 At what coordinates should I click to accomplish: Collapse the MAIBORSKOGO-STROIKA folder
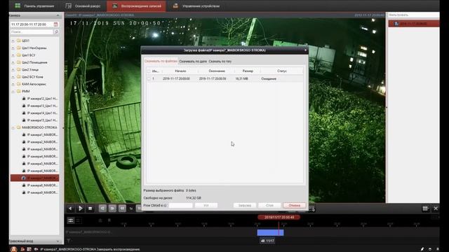coord(13,127)
